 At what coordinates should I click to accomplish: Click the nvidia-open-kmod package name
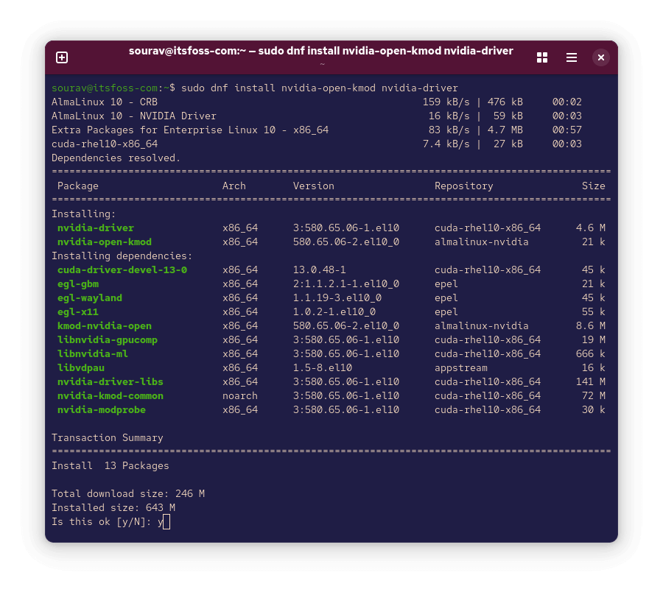pyautogui.click(x=105, y=242)
